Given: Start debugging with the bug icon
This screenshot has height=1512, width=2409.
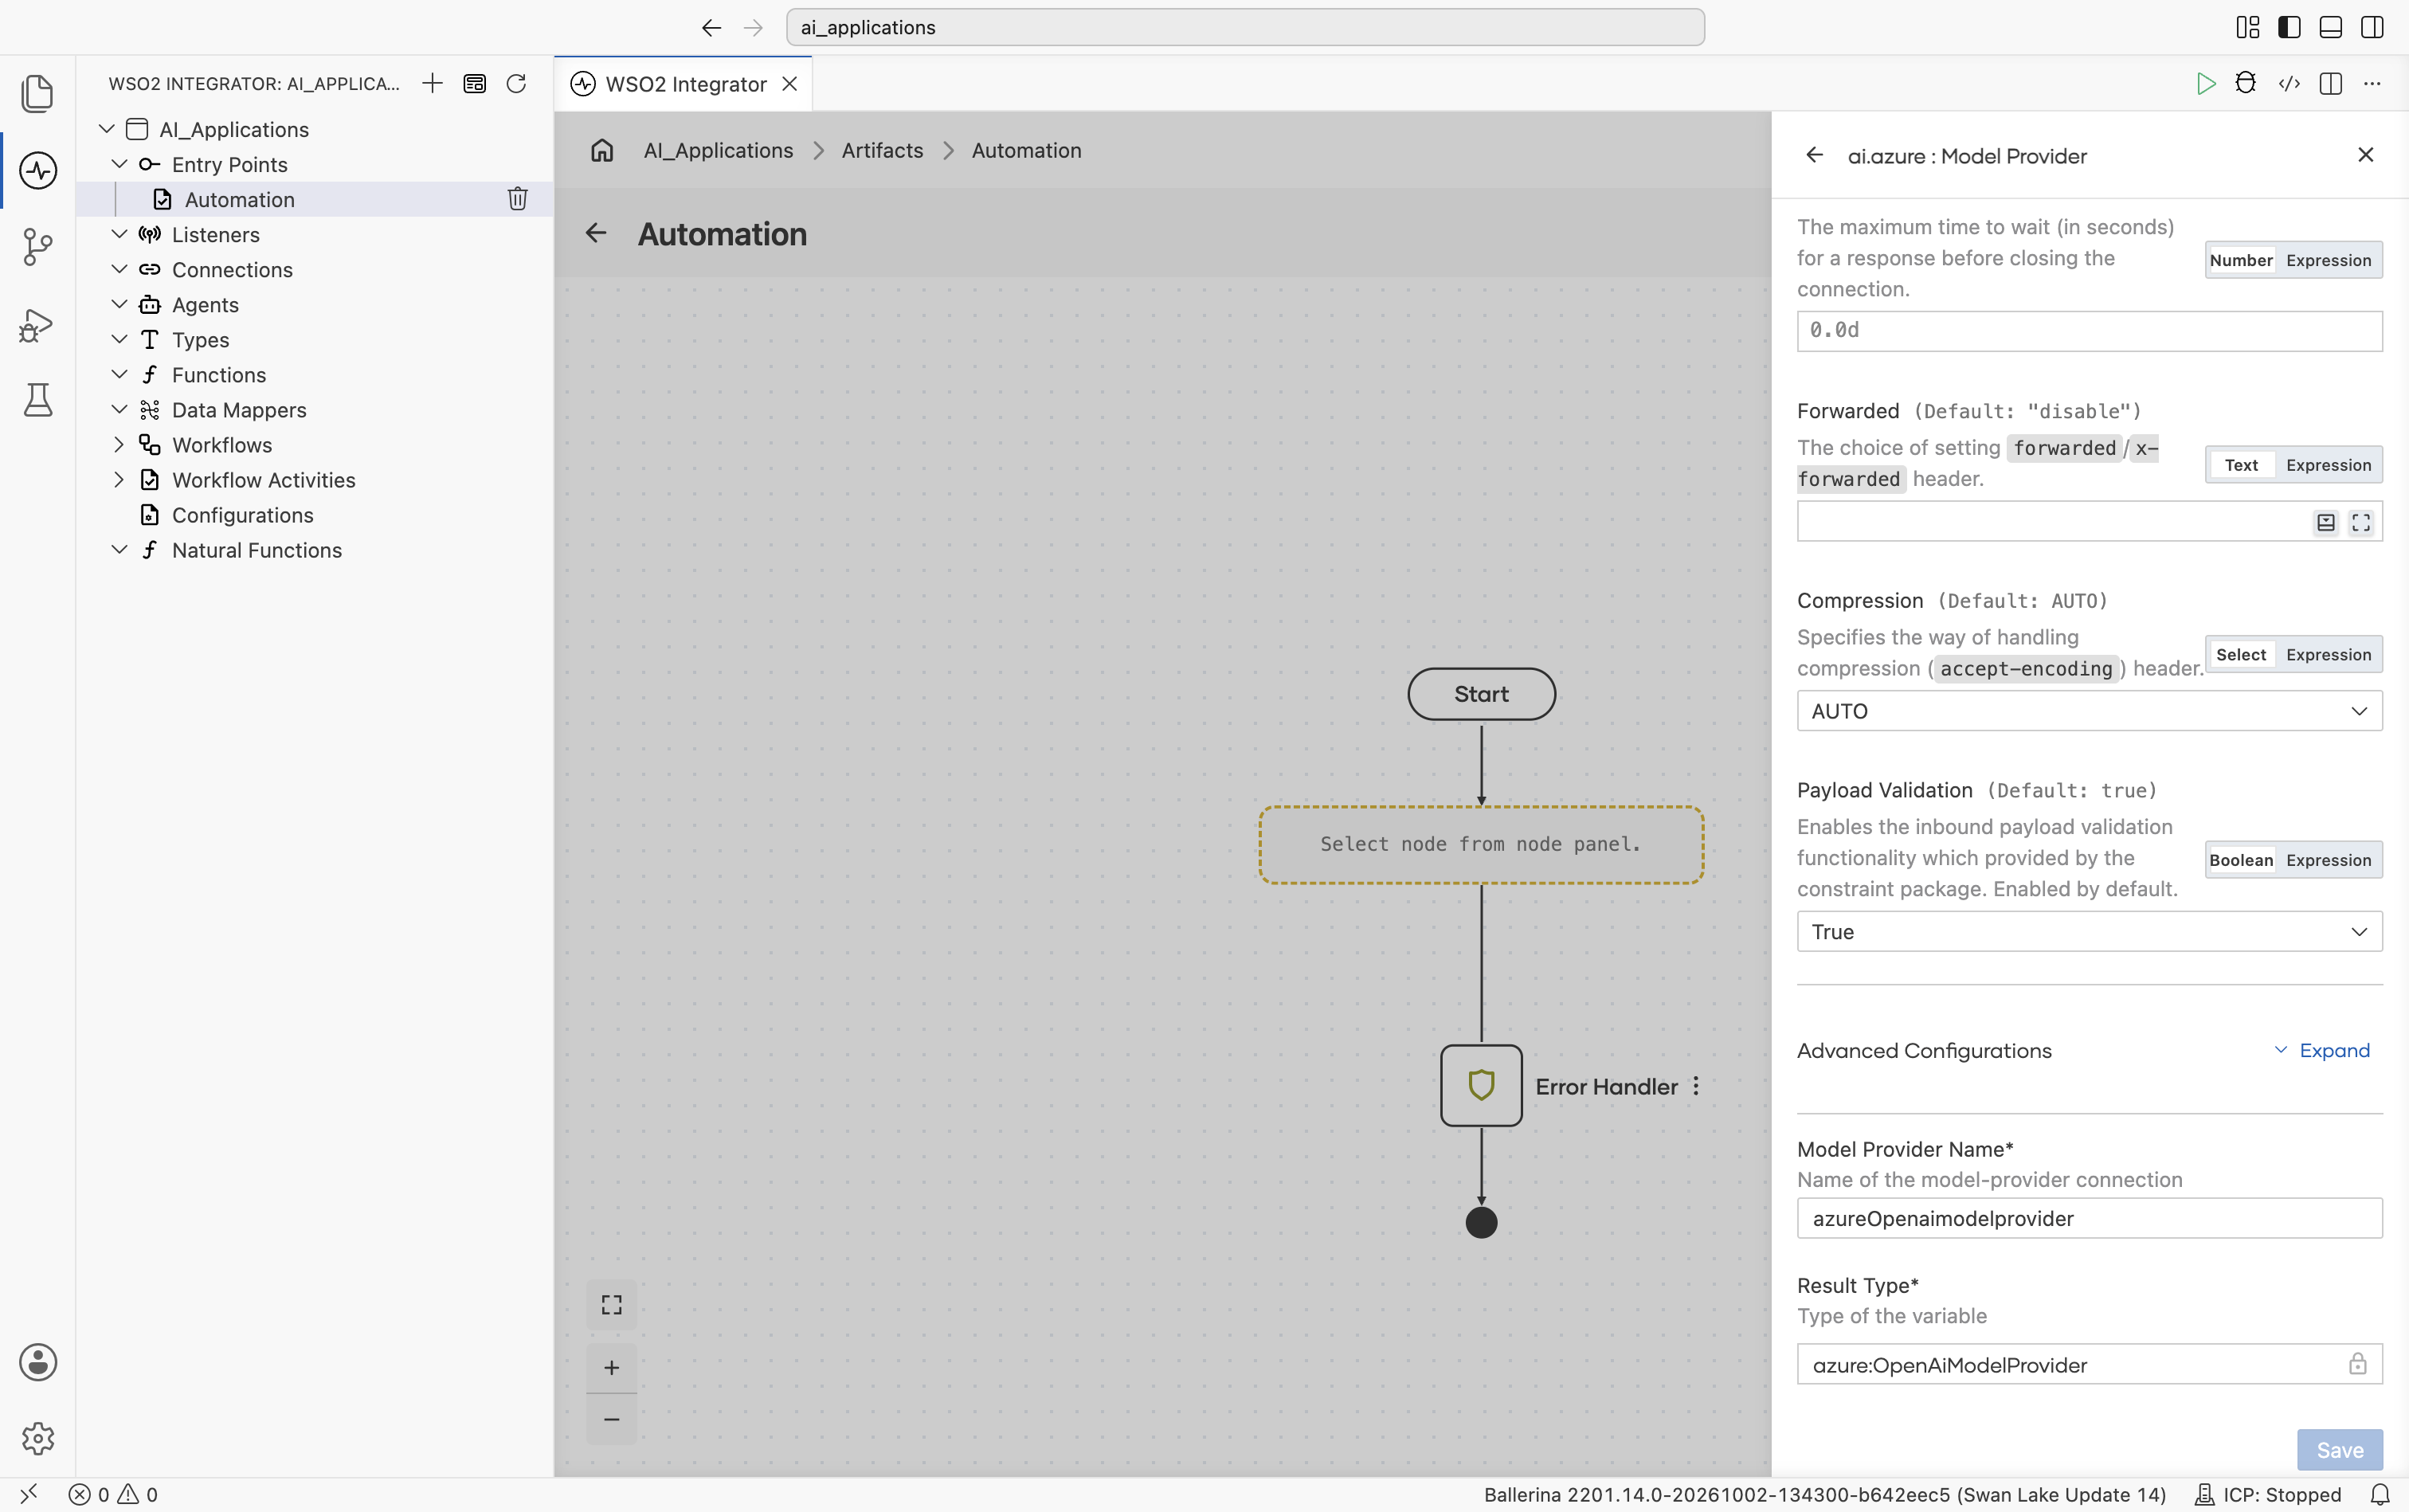Looking at the screenshot, I should [x=2245, y=83].
